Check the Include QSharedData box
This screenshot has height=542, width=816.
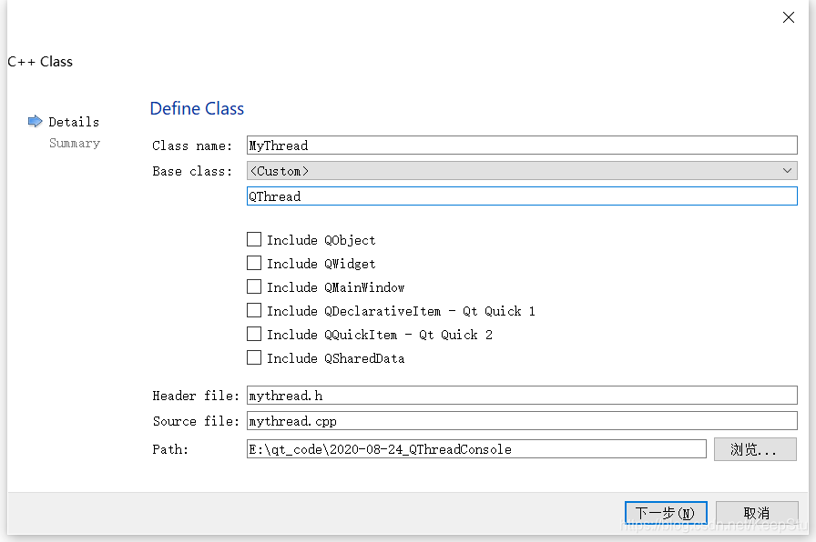click(x=254, y=357)
